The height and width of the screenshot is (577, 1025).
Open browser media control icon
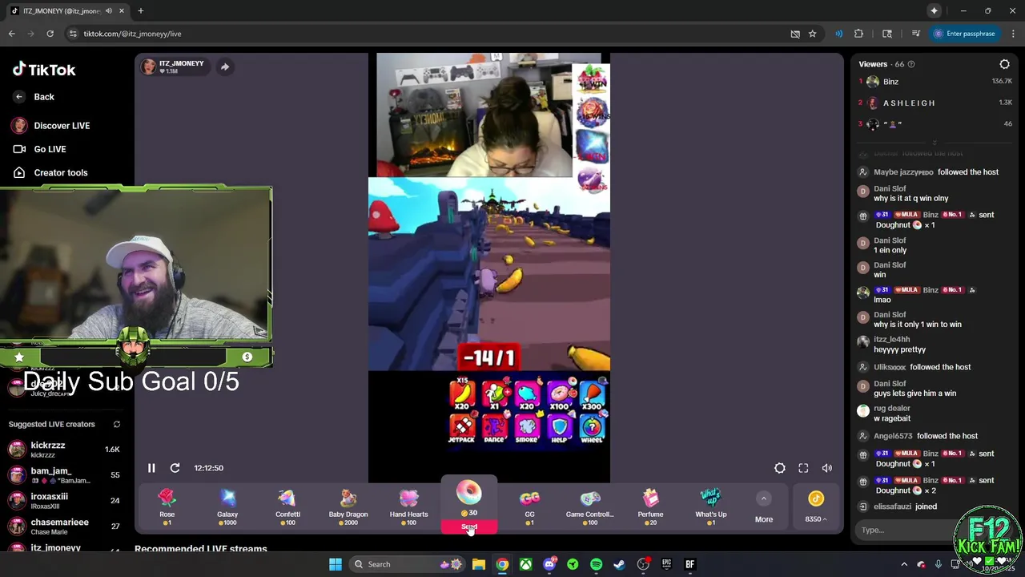(915, 34)
